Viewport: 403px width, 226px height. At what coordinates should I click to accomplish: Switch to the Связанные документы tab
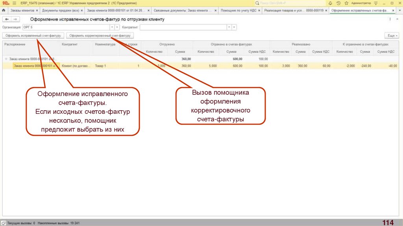click(181, 11)
